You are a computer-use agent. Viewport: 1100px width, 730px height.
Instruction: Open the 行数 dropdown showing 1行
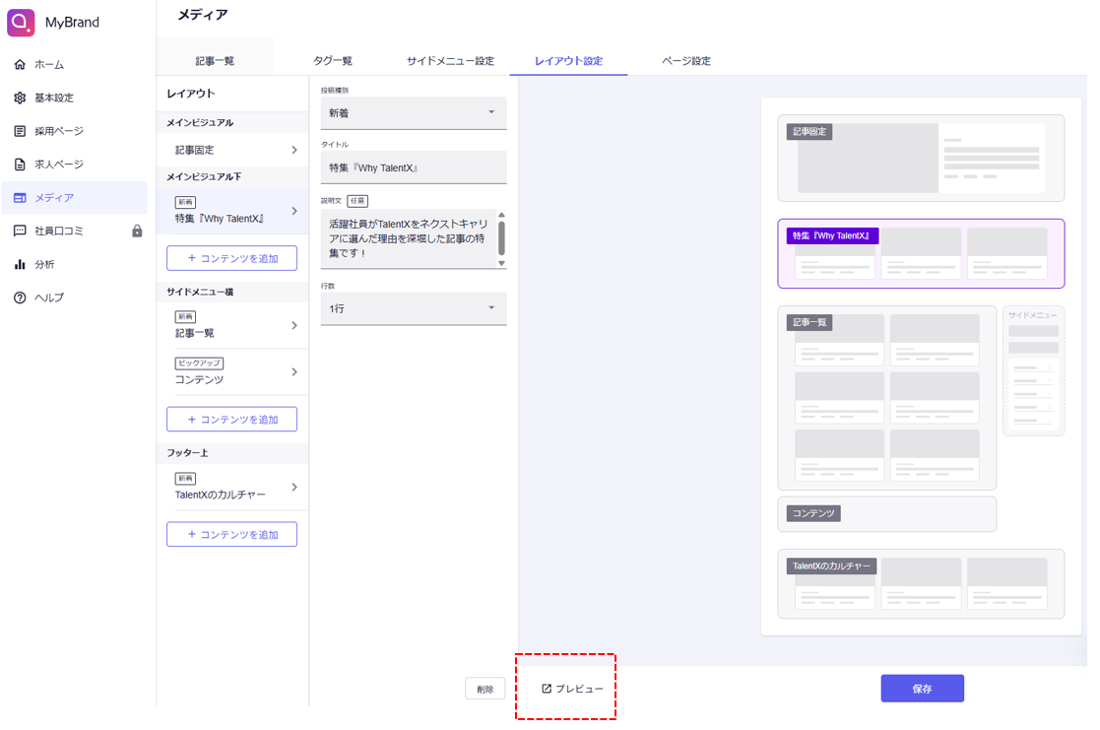(413, 309)
